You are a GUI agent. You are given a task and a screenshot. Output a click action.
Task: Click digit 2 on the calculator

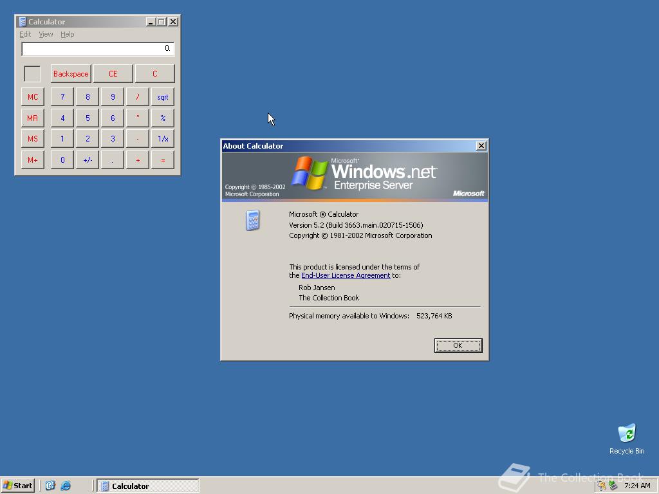(x=88, y=139)
